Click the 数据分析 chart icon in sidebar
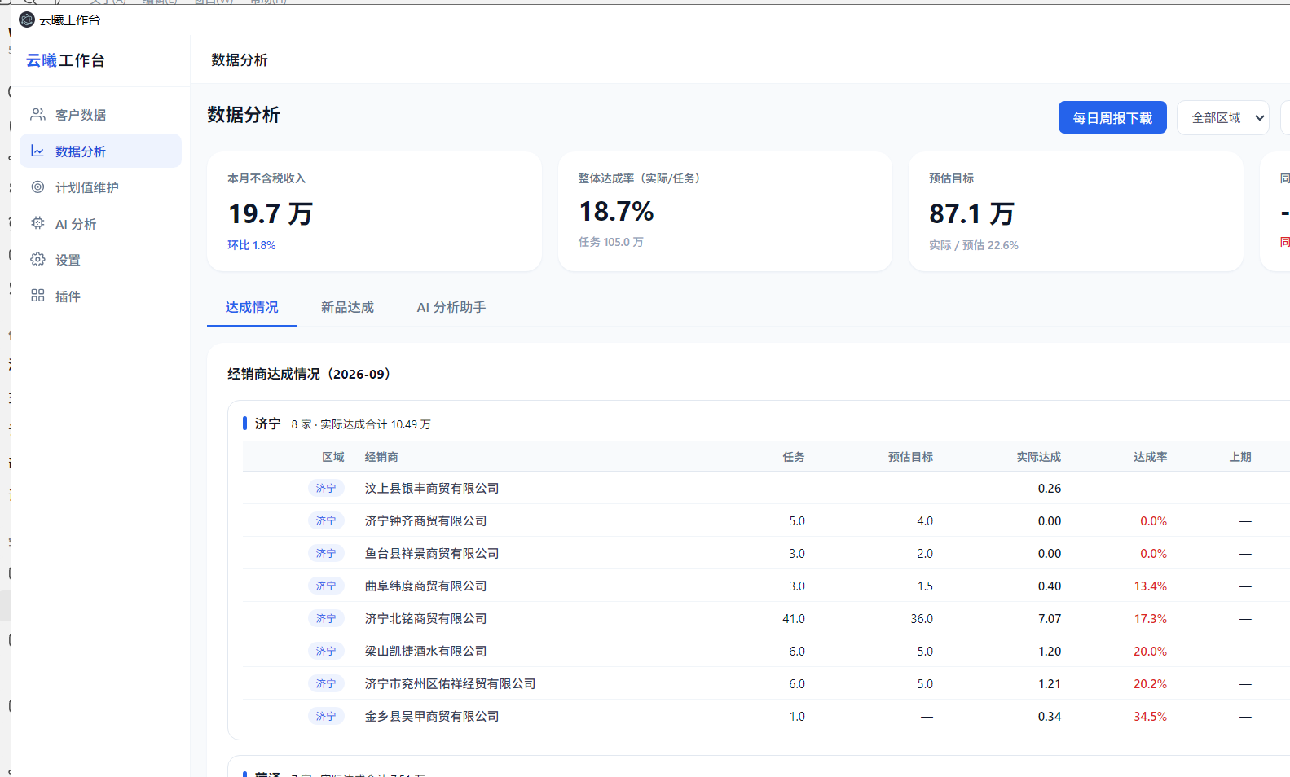Image resolution: width=1290 pixels, height=777 pixels. pos(37,151)
